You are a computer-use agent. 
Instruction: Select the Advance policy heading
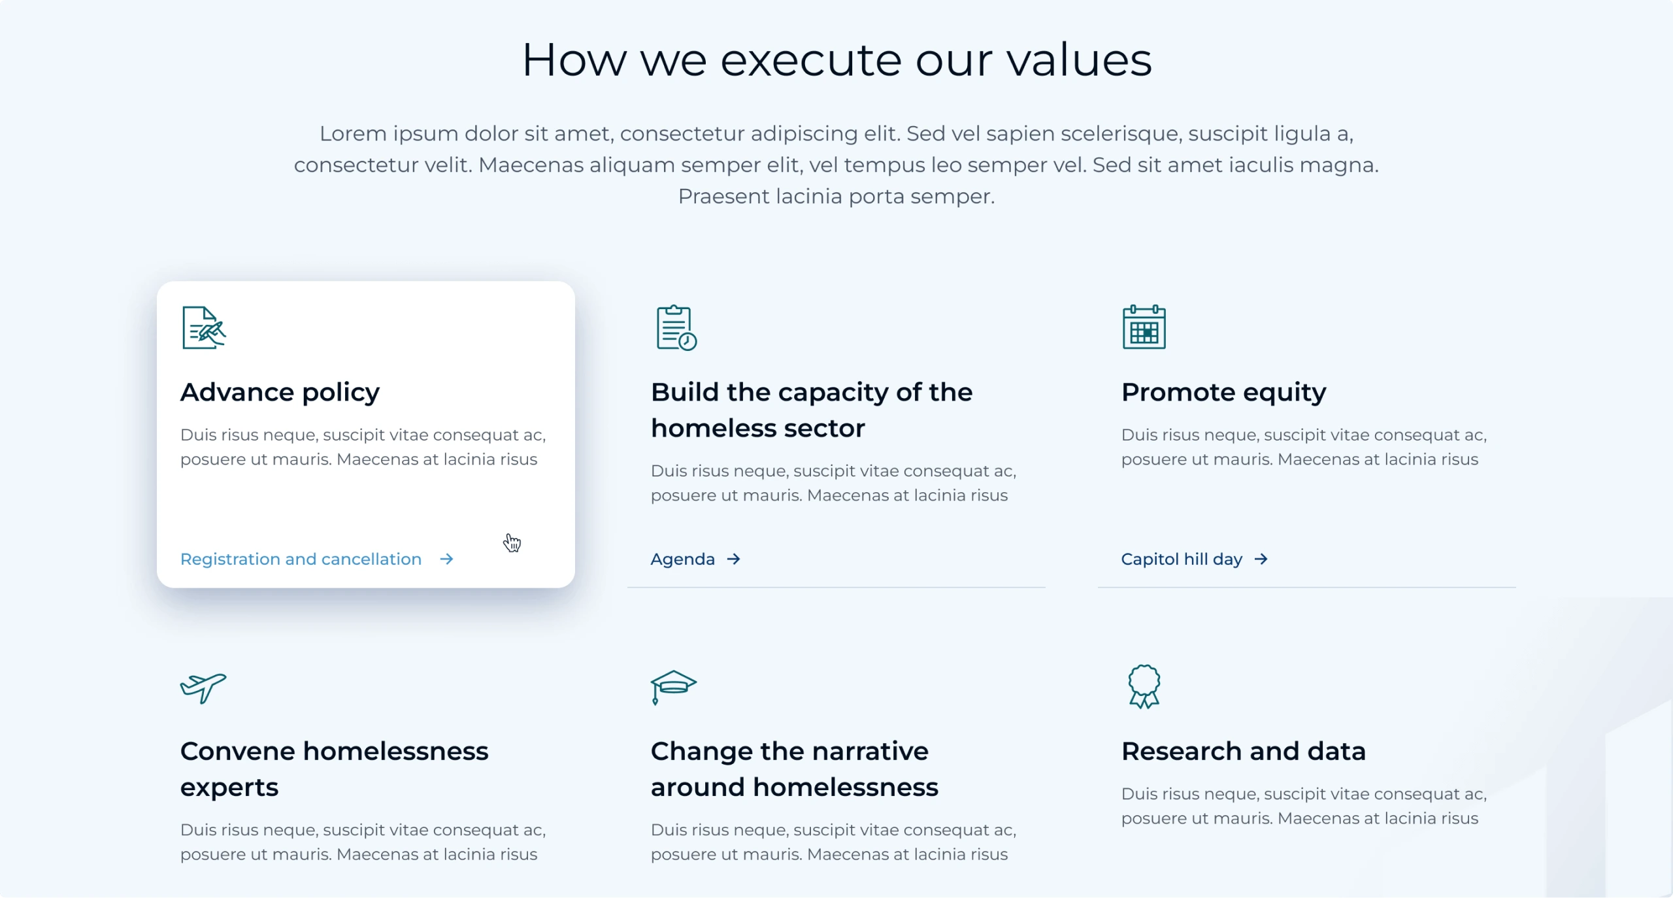click(280, 392)
